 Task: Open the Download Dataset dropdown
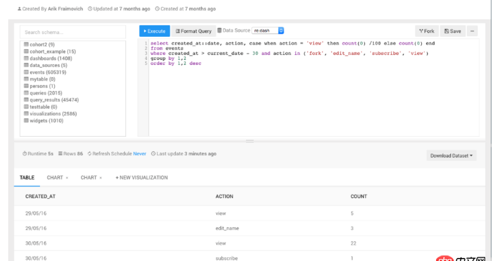451,156
